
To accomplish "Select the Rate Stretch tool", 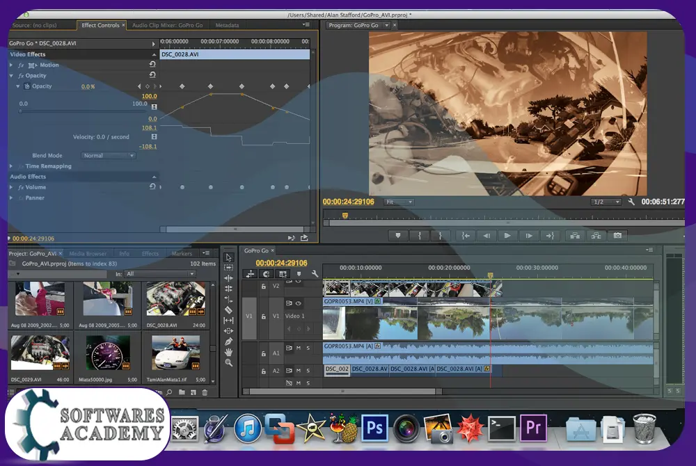I will click(x=228, y=299).
